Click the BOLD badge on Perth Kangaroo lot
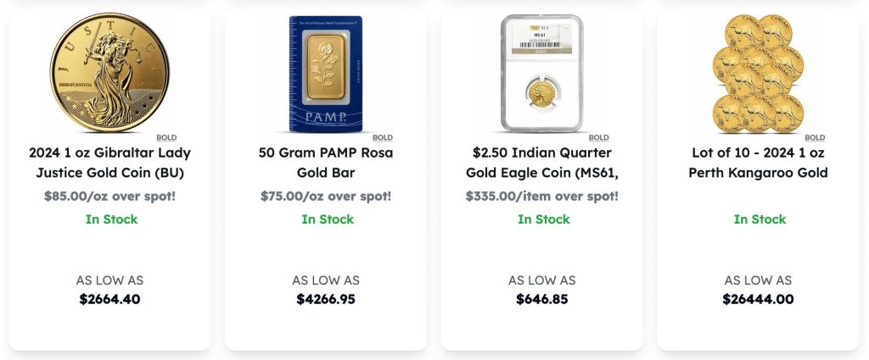Viewport: 869px width, 360px height. 815,137
